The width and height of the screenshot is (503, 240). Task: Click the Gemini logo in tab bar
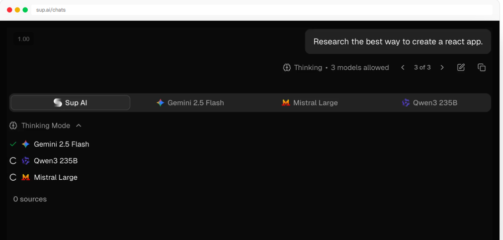(x=160, y=103)
